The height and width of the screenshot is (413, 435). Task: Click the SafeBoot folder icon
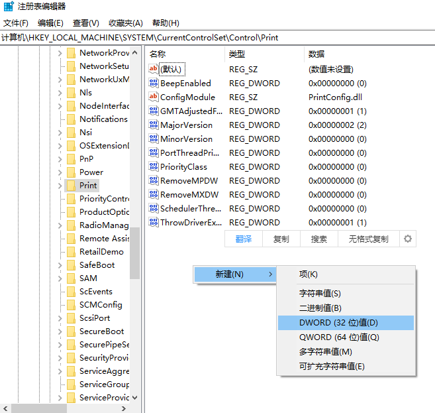71,265
